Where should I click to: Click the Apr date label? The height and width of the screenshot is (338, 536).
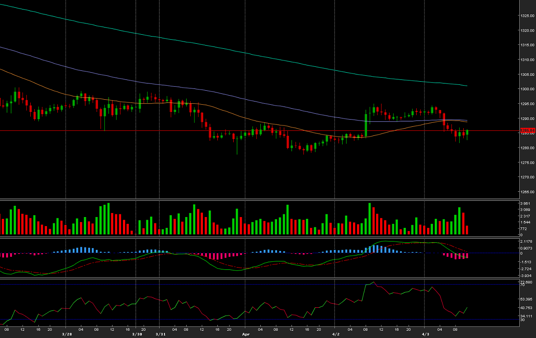click(x=246, y=334)
